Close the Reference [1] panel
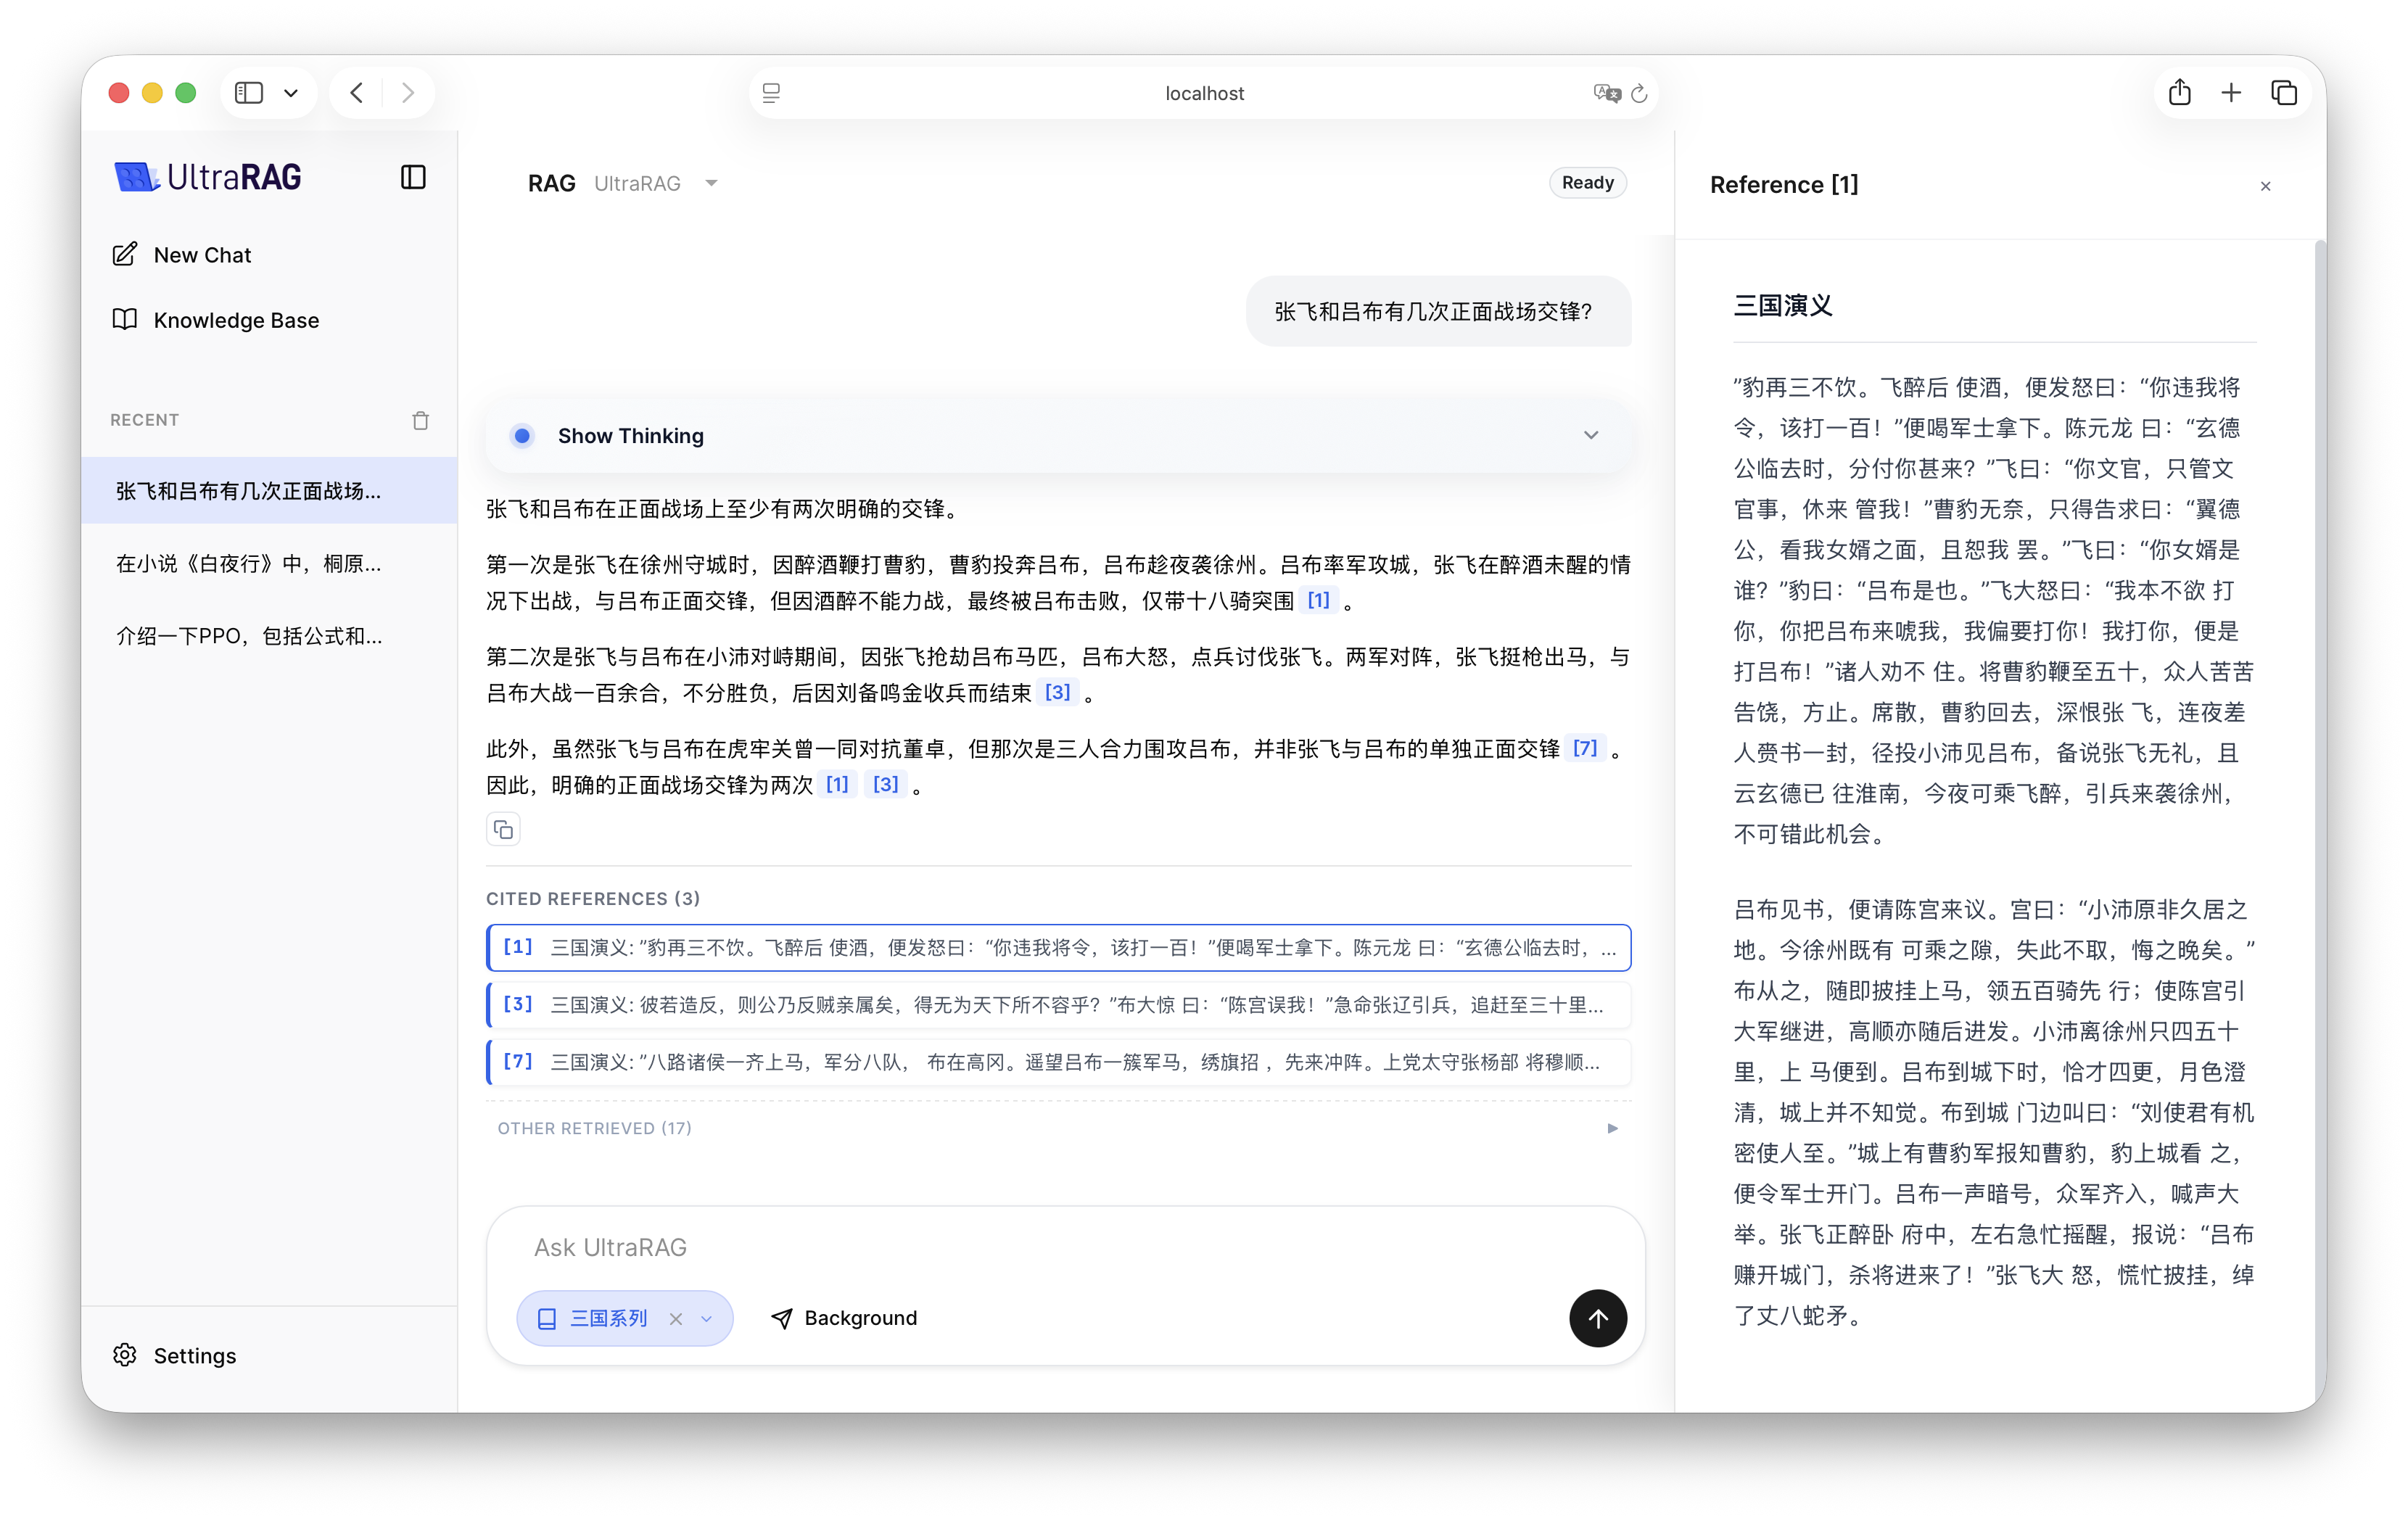Viewport: 2408px width, 1520px height. click(2265, 186)
